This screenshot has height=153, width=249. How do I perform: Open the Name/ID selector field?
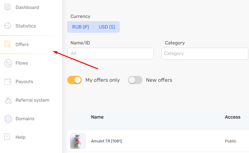pos(110,54)
